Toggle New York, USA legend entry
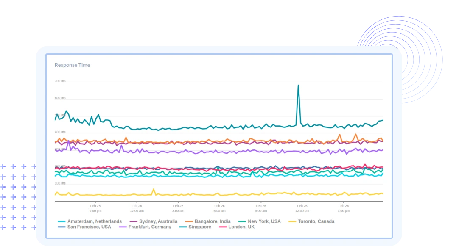The image size is (459, 246). pyautogui.click(x=259, y=221)
